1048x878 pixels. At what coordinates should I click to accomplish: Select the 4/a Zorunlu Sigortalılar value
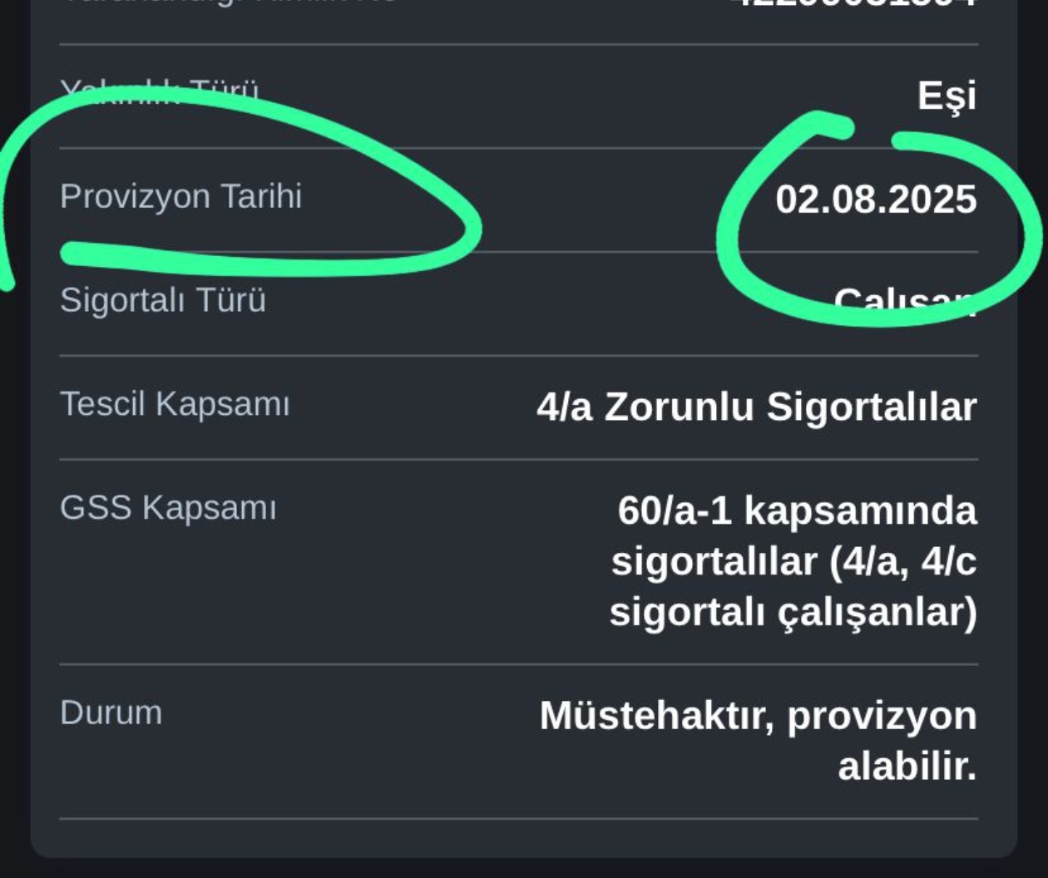pos(756,407)
